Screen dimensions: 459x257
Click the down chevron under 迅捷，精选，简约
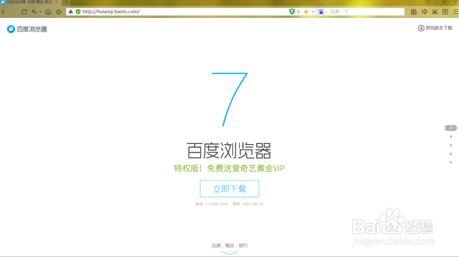tap(229, 253)
